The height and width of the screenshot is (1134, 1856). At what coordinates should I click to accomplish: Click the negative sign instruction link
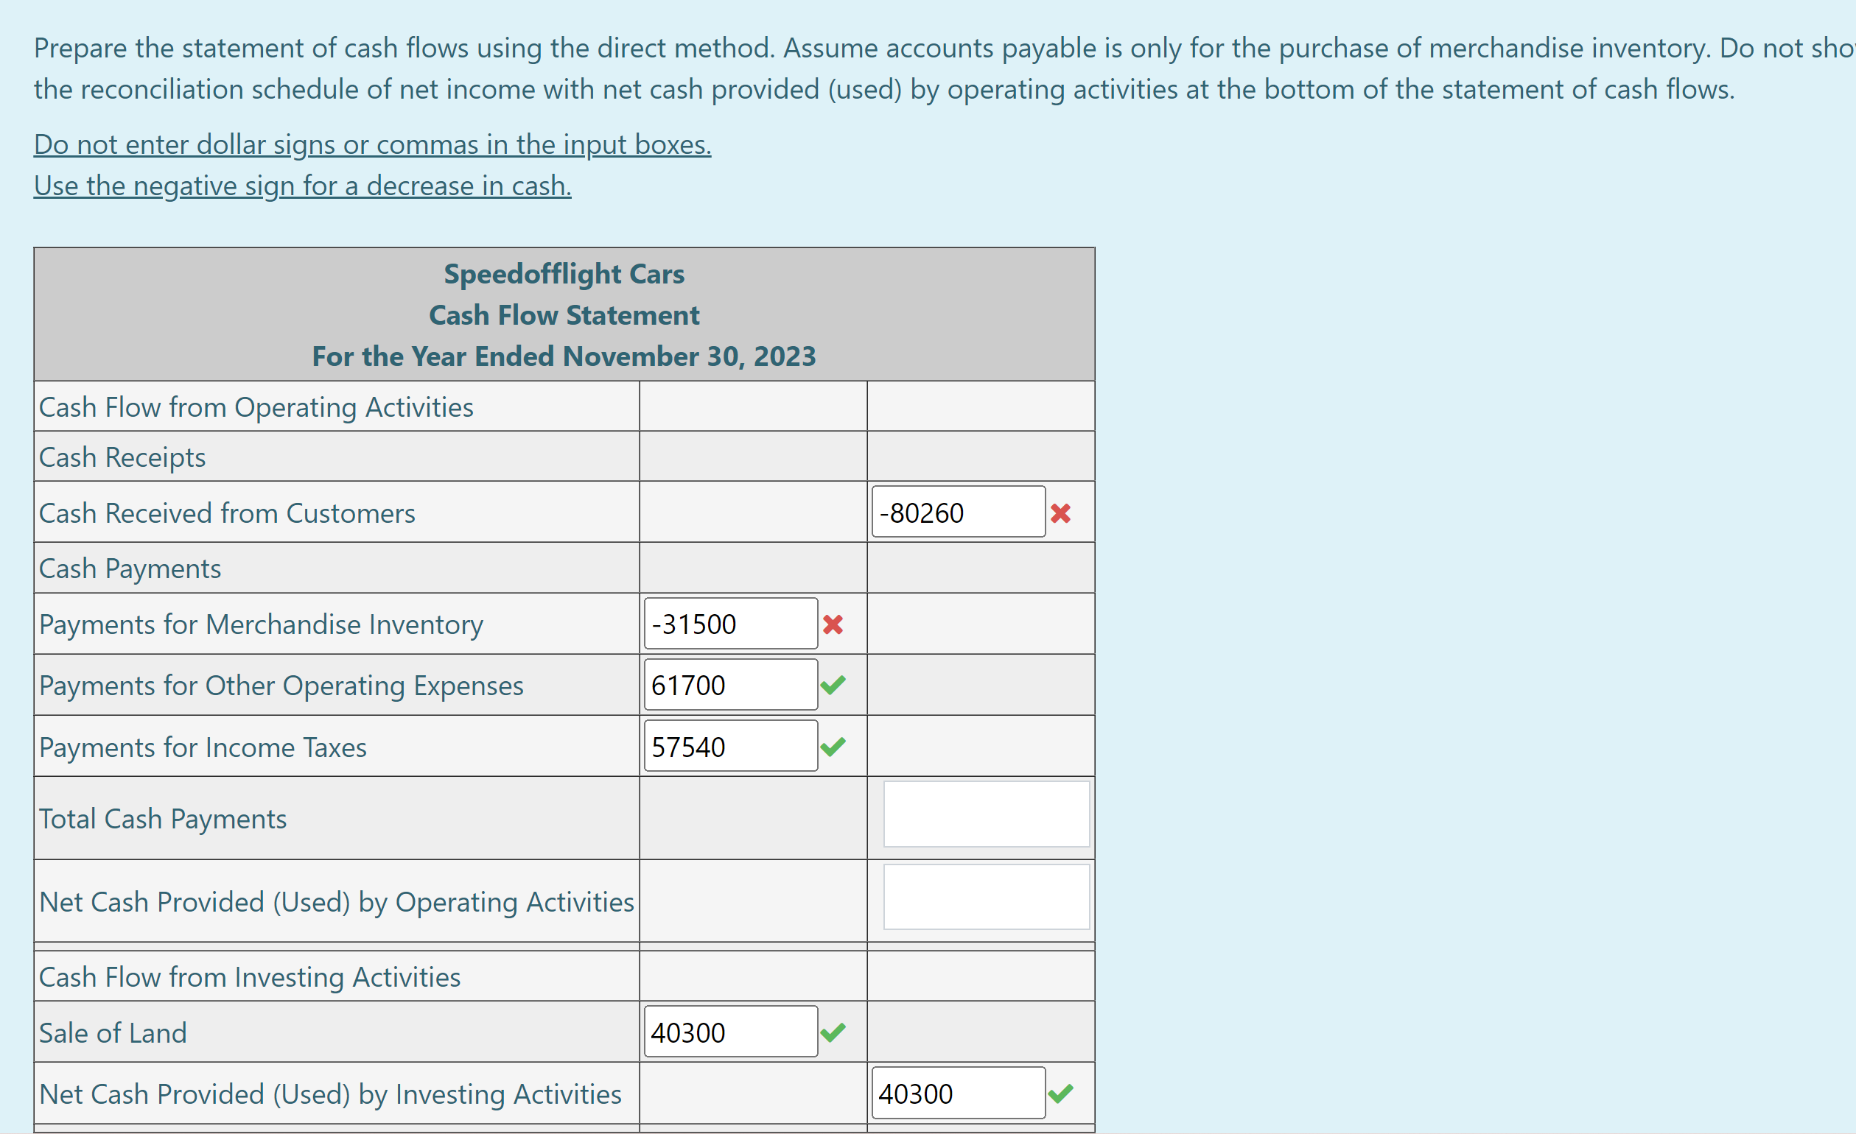[301, 186]
